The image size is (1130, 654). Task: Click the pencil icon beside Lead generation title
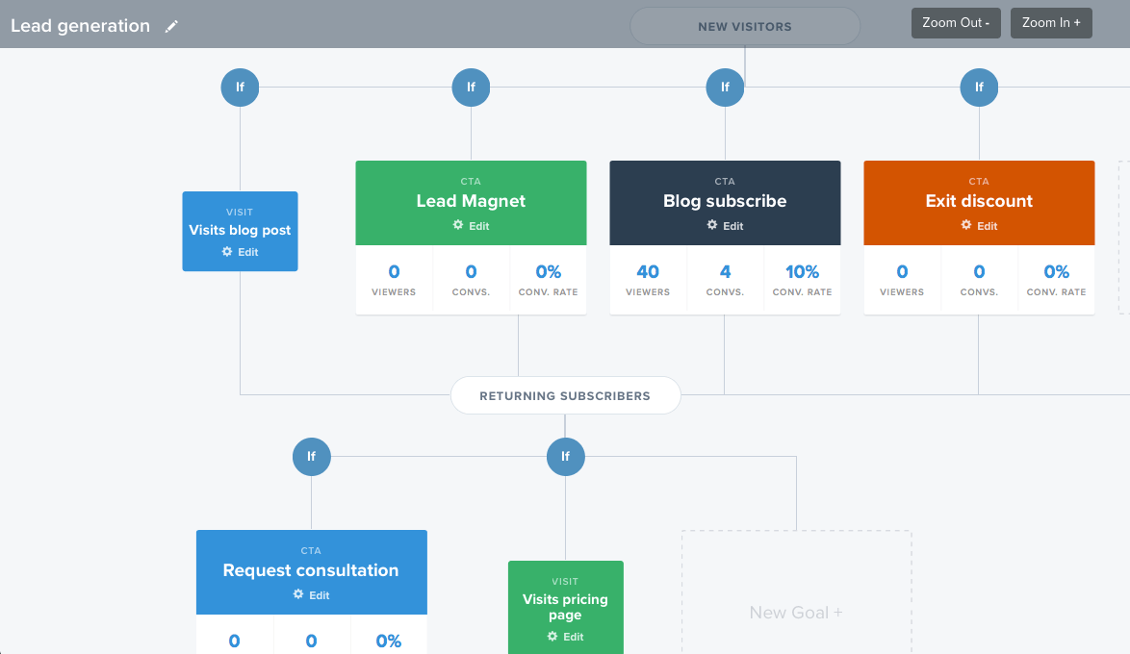[x=171, y=27]
